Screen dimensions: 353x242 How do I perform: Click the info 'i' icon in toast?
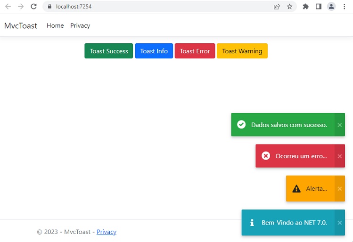point(252,222)
